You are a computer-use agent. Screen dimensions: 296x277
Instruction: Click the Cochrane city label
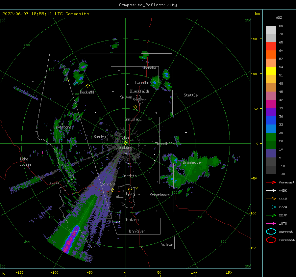108,184
